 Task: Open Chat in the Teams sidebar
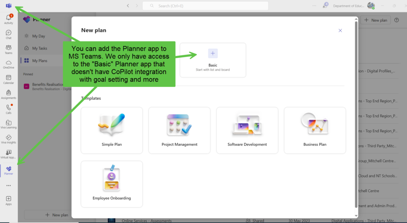[9, 34]
